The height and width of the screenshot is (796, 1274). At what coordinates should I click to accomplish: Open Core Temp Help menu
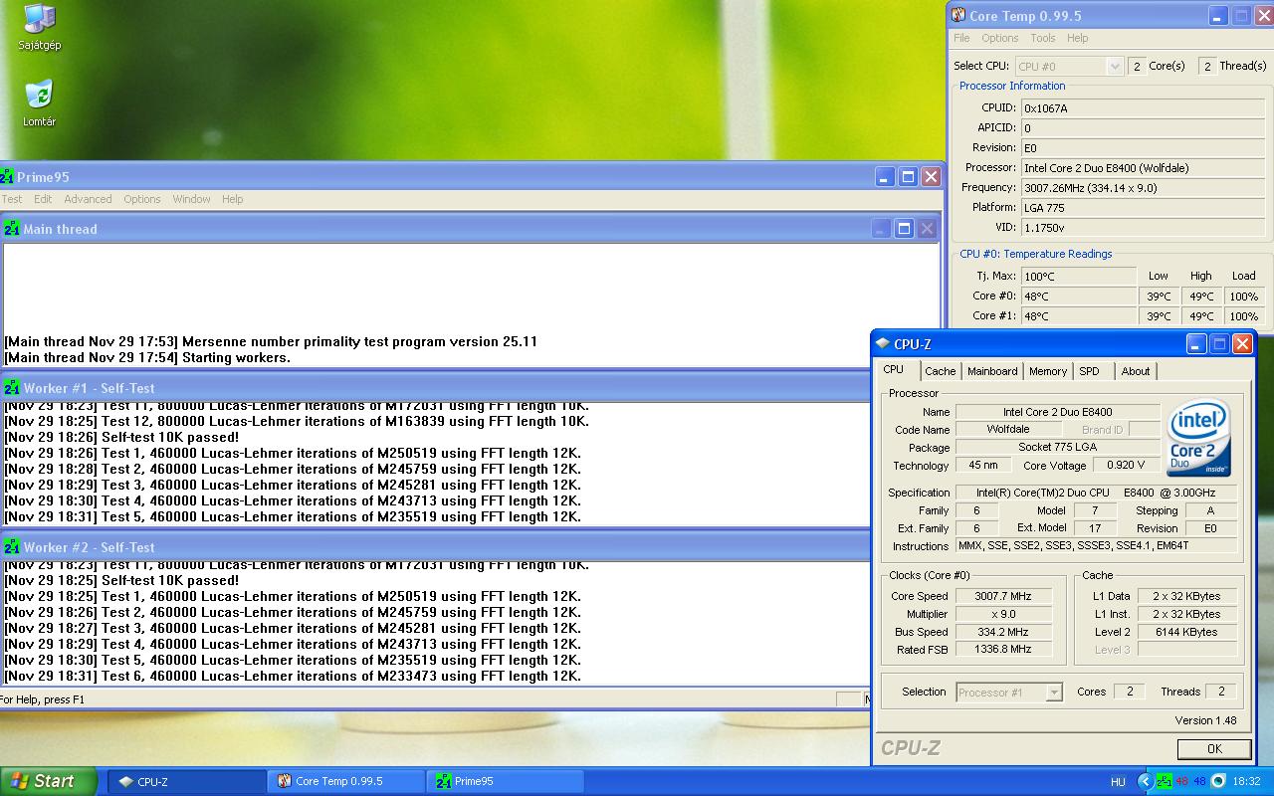pos(1077,38)
